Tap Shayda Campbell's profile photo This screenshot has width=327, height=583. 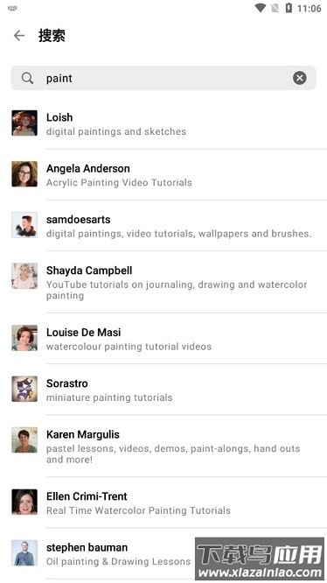pos(24,277)
